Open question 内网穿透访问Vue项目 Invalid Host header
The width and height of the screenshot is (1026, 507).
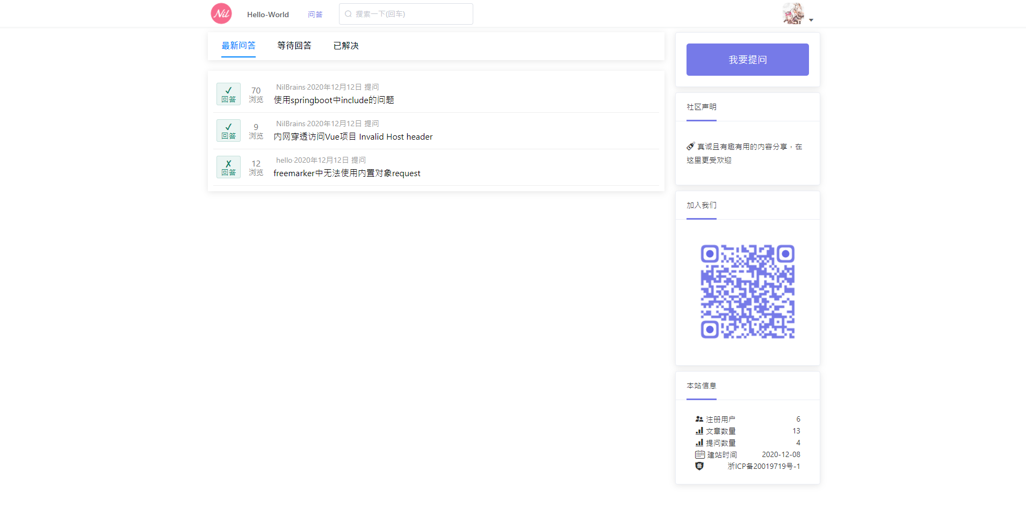click(x=353, y=136)
